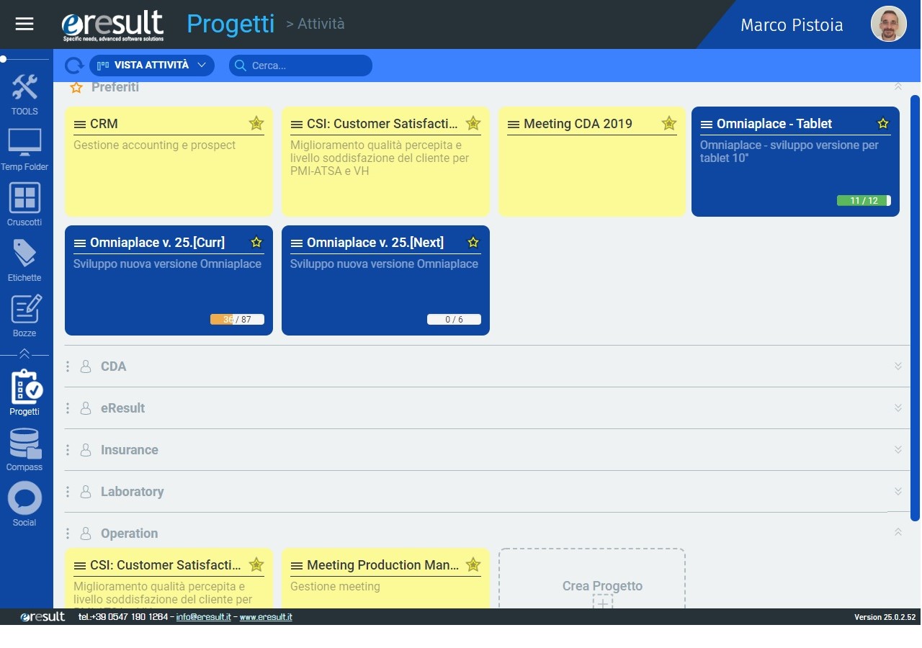Click the three-dot handle beside Operation
The height and width of the screenshot is (648, 922).
pos(68,534)
